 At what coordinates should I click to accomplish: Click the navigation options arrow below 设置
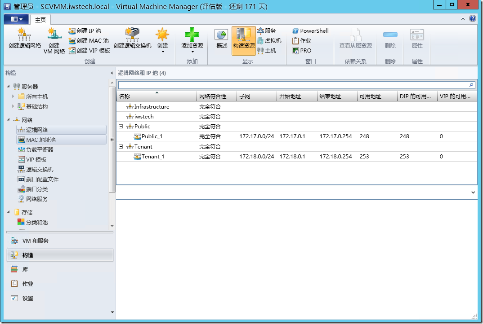(x=112, y=312)
